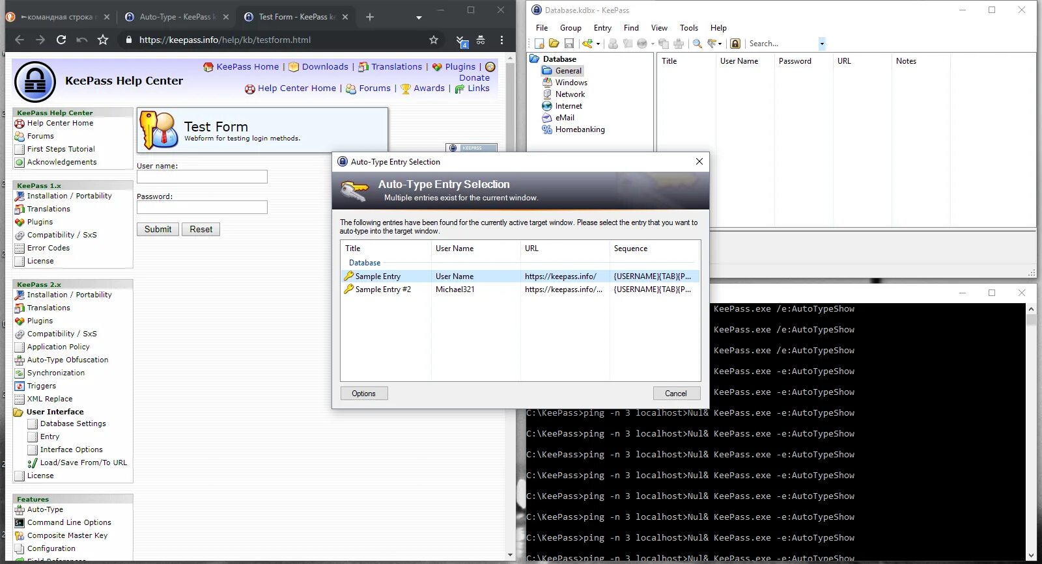This screenshot has width=1042, height=564.
Task: Click bookmark star inside address bar
Action: tap(434, 40)
